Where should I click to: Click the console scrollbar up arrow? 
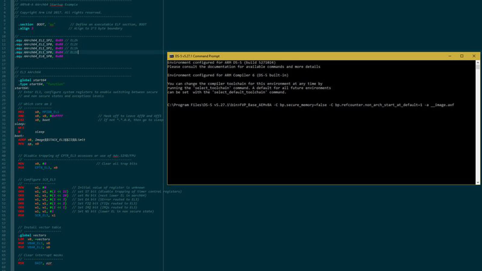[477, 62]
